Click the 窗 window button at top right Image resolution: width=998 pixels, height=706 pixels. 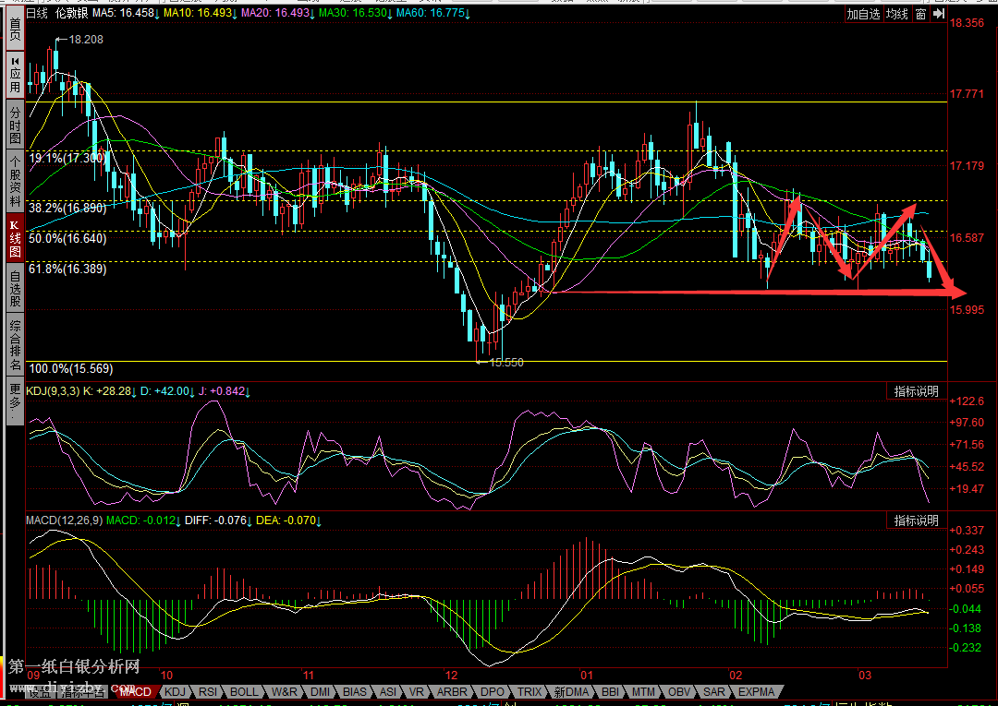click(x=921, y=14)
